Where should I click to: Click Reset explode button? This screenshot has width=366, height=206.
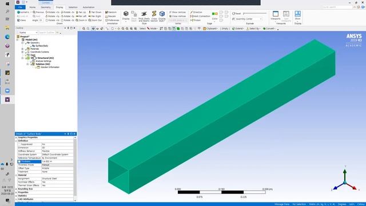click(x=236, y=14)
